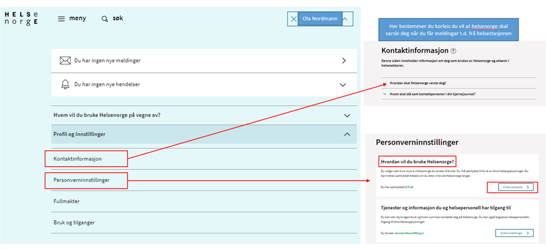Open the hamburger meny icon
Viewport: 546px width, 249px height.
coord(61,19)
